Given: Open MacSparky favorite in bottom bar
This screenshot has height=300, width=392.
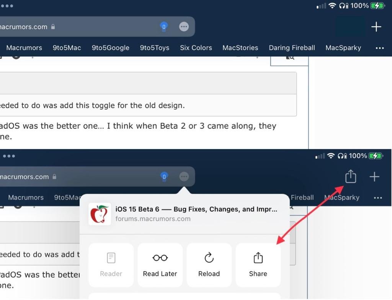Looking at the screenshot, I should click(x=342, y=198).
